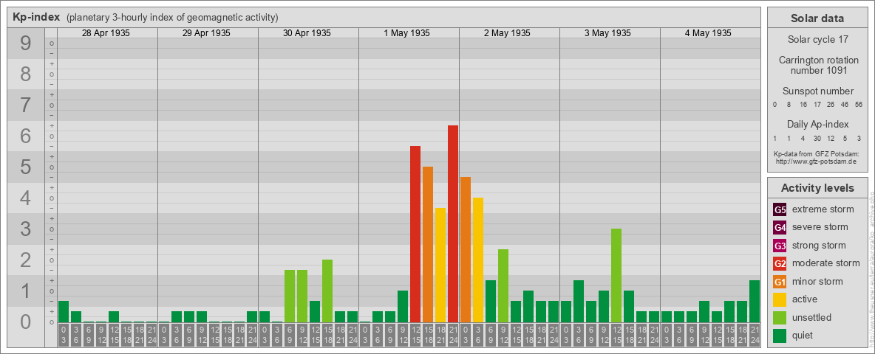Image resolution: width=875 pixels, height=354 pixels.
Task: Click the '30 Apr 1935' date header
Action: (x=307, y=33)
